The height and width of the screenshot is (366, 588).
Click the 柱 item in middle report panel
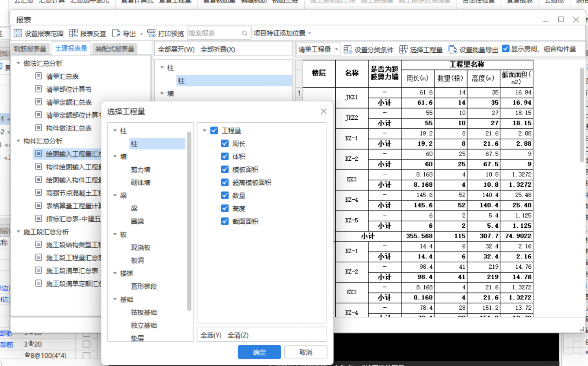(x=234, y=81)
